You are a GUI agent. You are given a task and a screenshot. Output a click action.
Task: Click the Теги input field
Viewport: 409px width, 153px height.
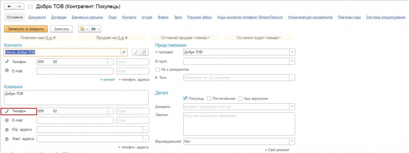tap(236, 78)
